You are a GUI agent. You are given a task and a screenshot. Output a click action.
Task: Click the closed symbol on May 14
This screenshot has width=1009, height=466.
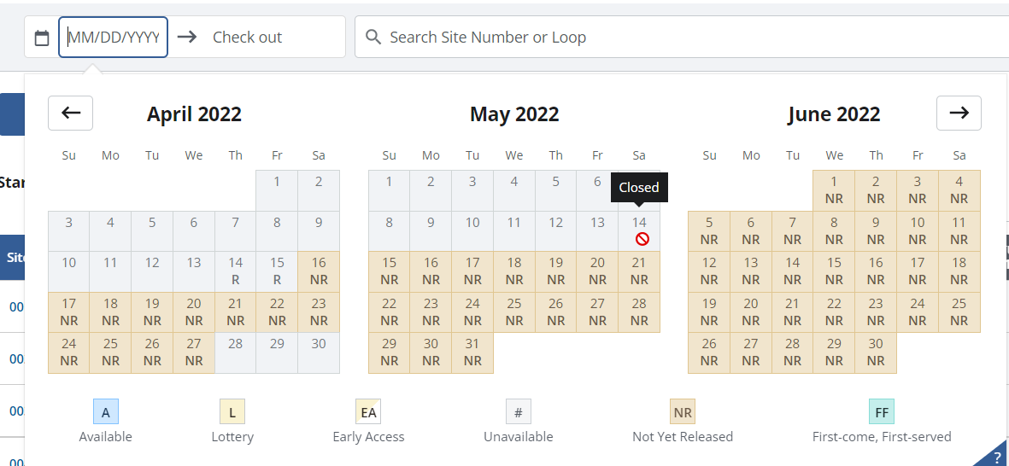(642, 239)
